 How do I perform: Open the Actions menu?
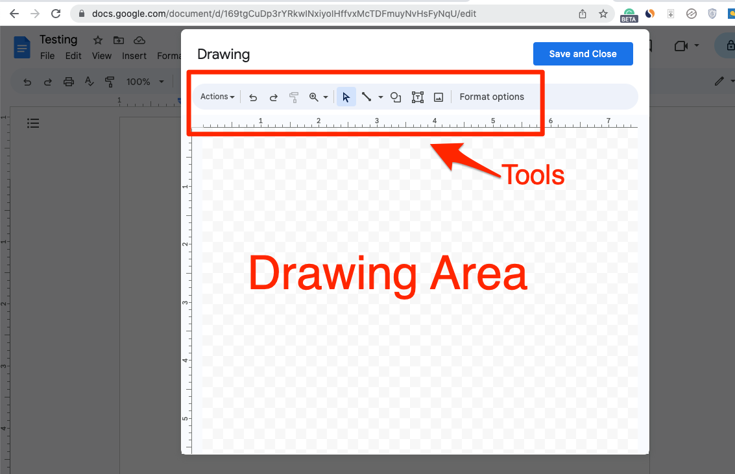coord(217,97)
